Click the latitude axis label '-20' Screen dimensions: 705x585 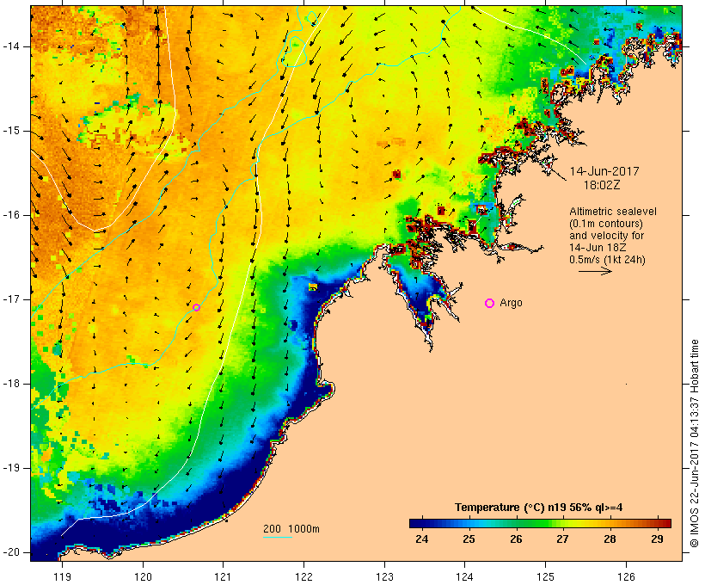pos(11,552)
